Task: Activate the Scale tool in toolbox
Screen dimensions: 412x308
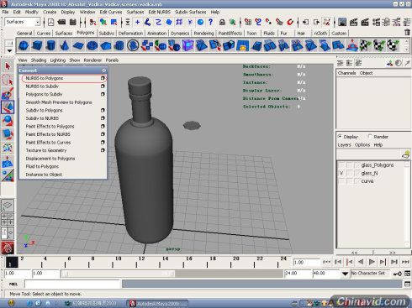Action: 8,134
